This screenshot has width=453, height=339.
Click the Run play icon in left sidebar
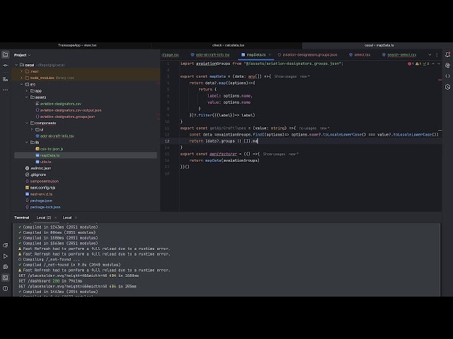click(6, 256)
